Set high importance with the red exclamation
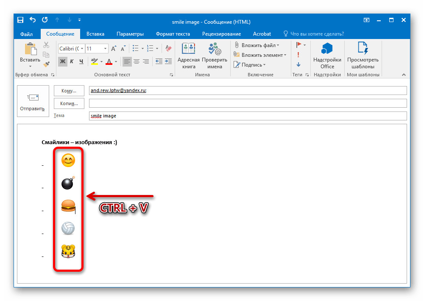 pyautogui.click(x=298, y=55)
